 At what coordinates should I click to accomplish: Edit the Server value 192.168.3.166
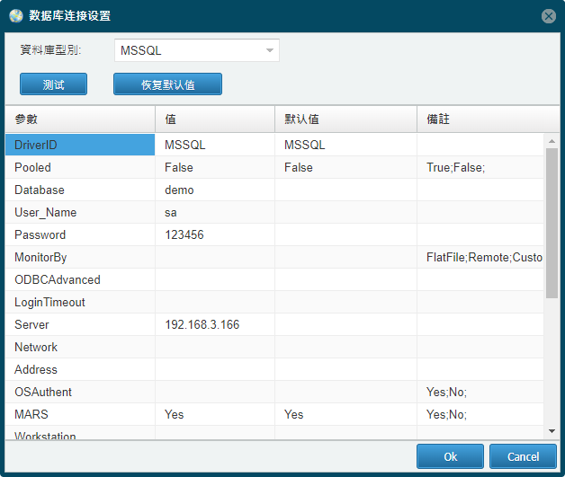tap(215, 324)
